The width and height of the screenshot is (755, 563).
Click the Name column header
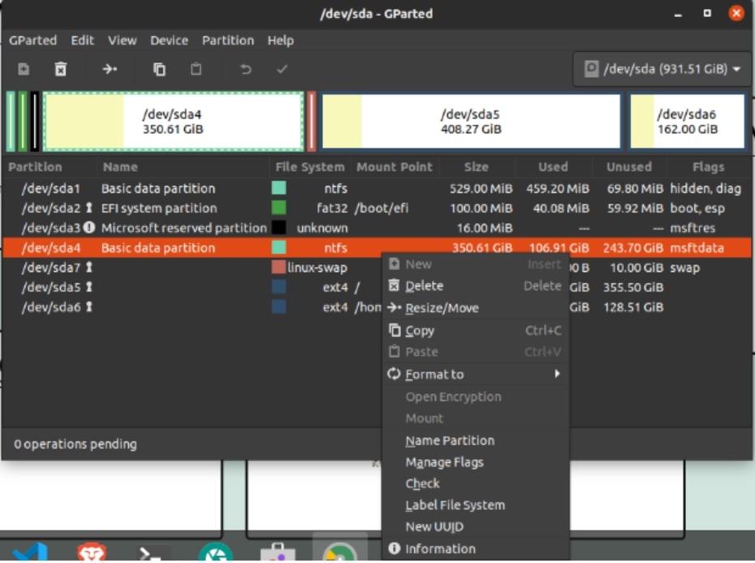click(120, 167)
